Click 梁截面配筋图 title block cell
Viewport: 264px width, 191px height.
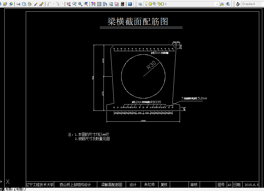tap(112, 185)
